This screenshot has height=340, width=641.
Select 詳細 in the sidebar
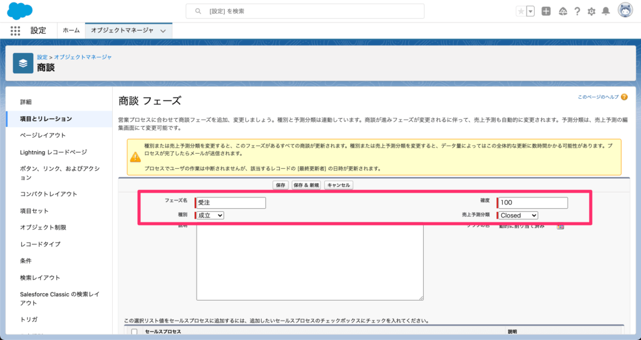tap(26, 102)
